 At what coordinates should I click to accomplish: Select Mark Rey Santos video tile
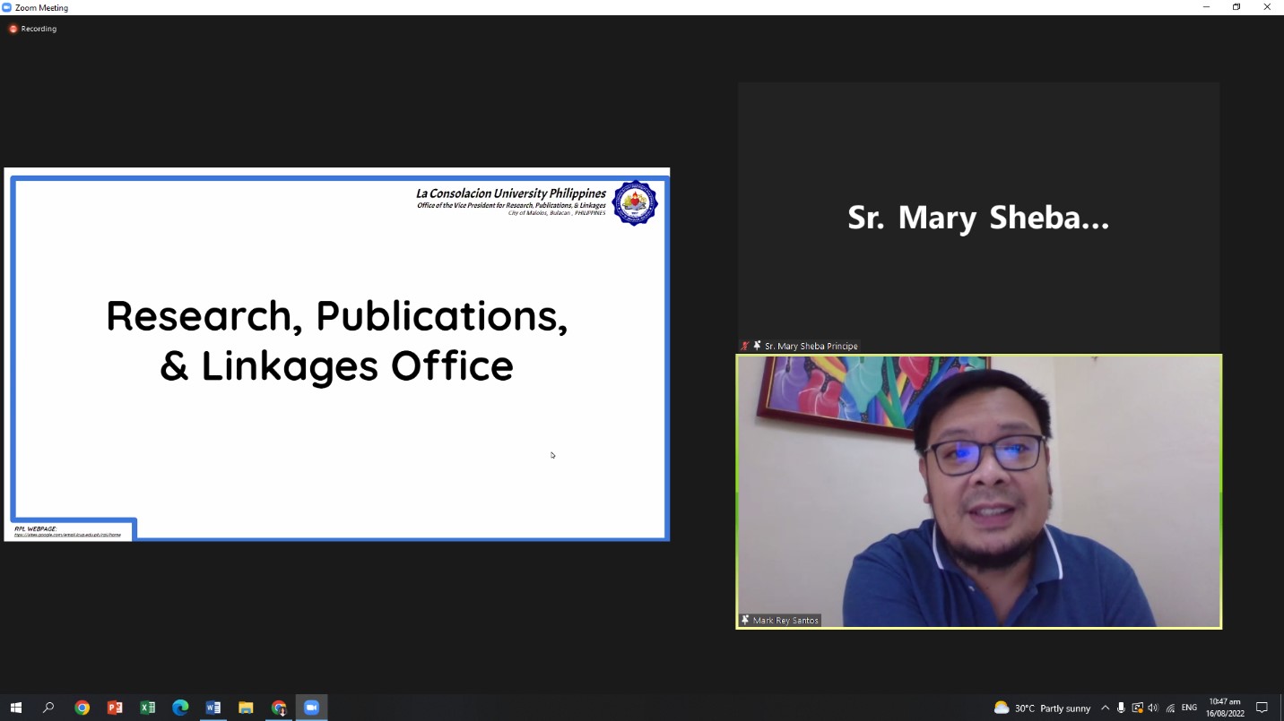[978, 491]
